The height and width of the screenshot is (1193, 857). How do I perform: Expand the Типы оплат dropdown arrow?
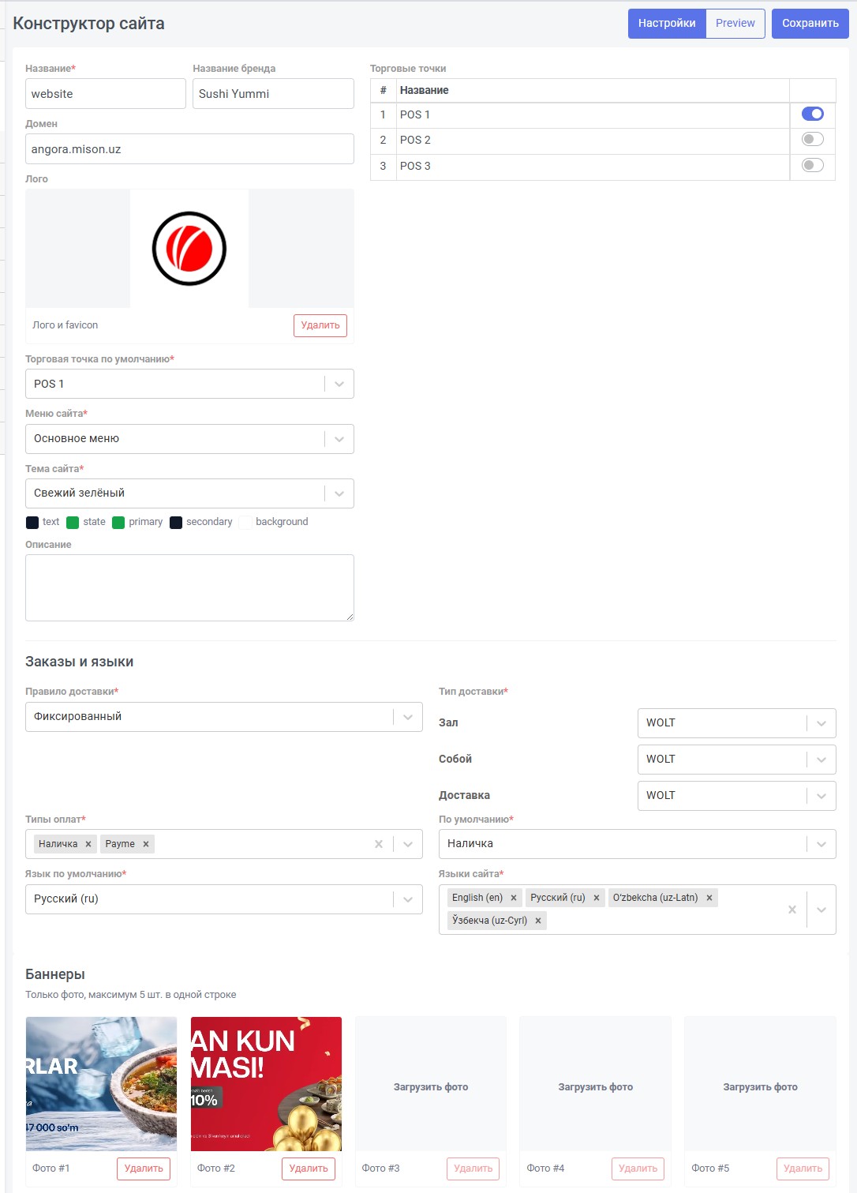408,844
